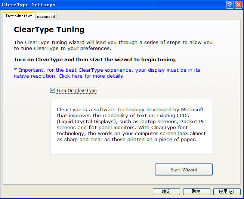Confirm with the 确定 button
Viewport: 244px width, 199px height.
[166, 192]
